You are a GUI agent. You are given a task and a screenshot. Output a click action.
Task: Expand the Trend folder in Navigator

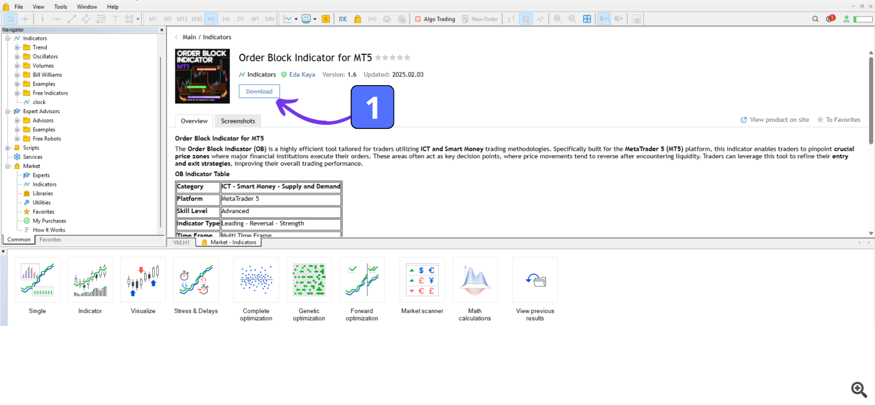tap(17, 47)
